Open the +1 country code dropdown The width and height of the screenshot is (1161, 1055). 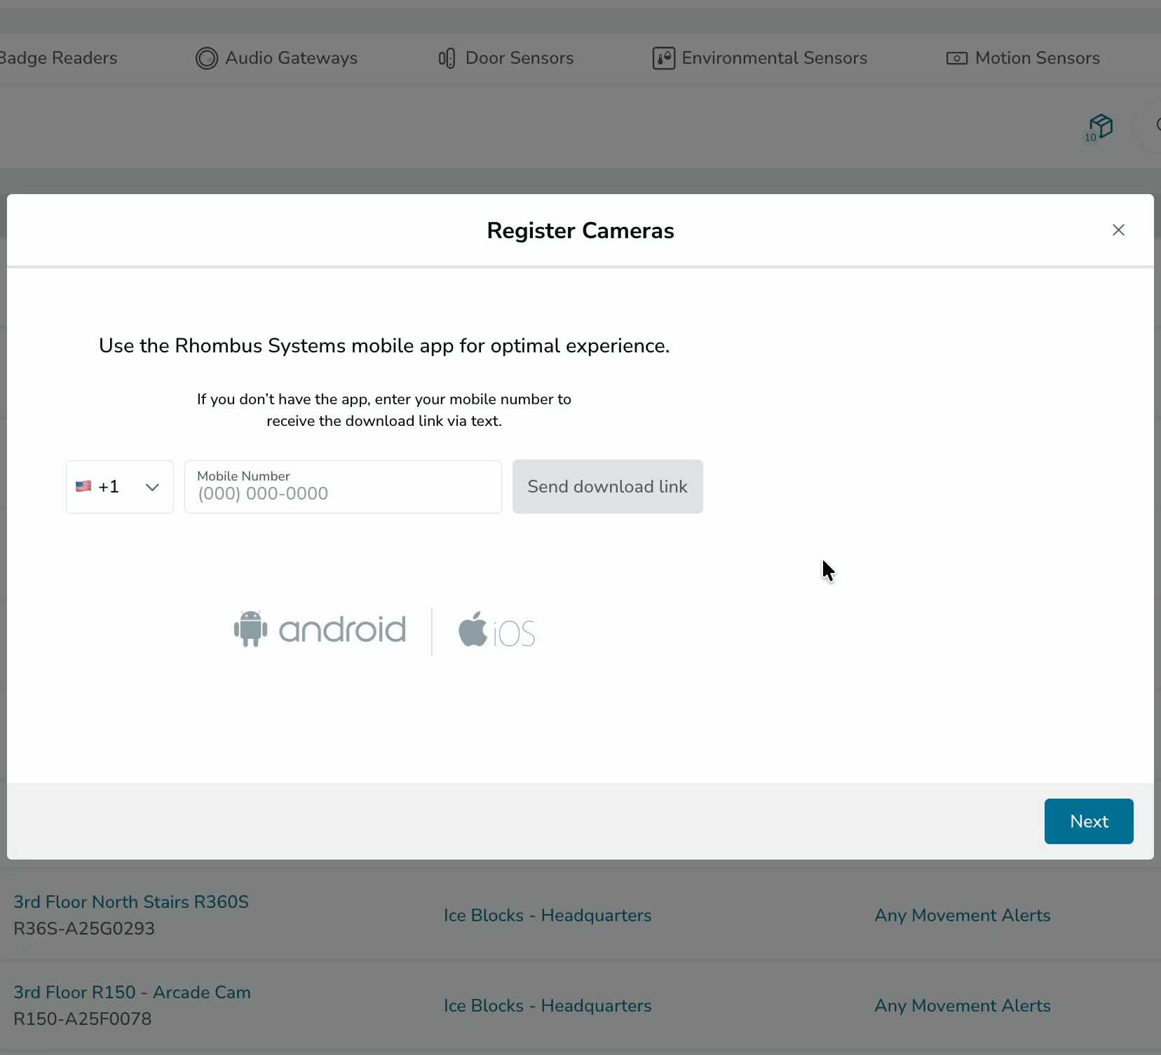pyautogui.click(x=120, y=487)
